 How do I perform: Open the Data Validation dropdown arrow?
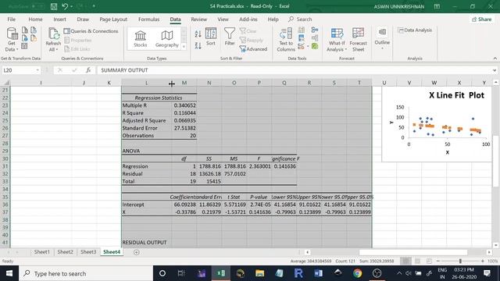(x=308, y=47)
